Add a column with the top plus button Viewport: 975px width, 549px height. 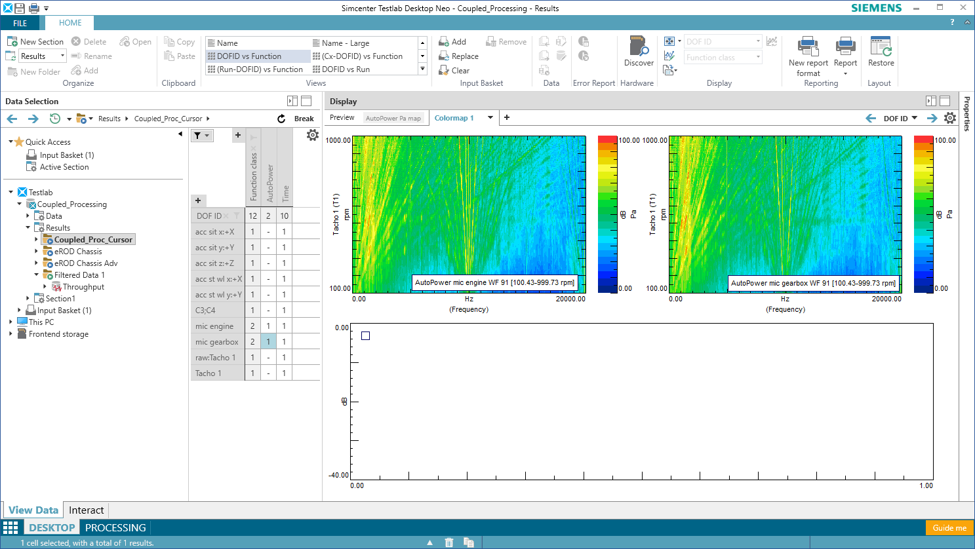point(238,135)
